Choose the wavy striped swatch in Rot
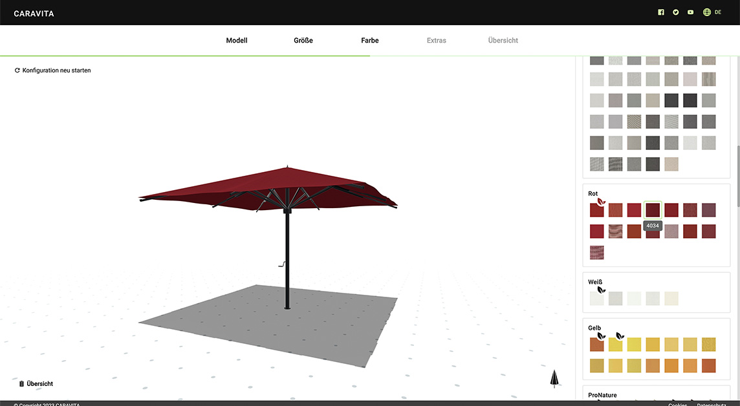Image resolution: width=740 pixels, height=406 pixels. coord(615,231)
